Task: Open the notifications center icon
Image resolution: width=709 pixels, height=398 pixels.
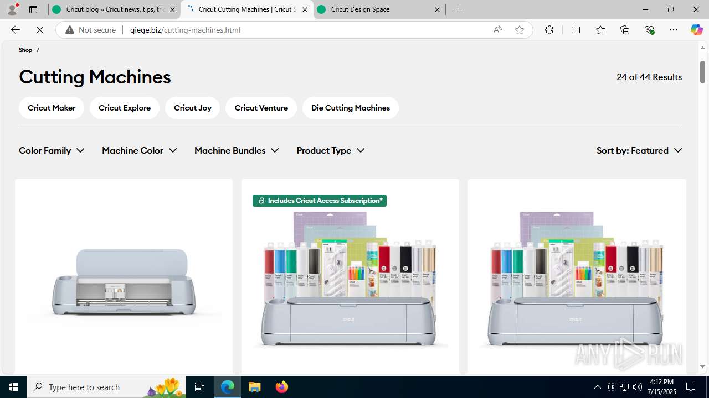Action: tap(691, 387)
